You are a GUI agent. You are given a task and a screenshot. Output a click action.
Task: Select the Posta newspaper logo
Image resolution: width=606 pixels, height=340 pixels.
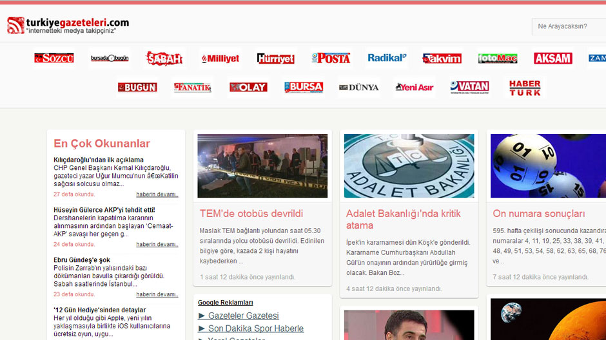coord(331,58)
